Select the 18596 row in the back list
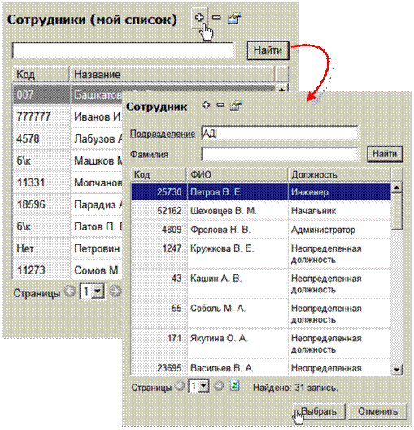The image size is (414, 430). [x=68, y=204]
